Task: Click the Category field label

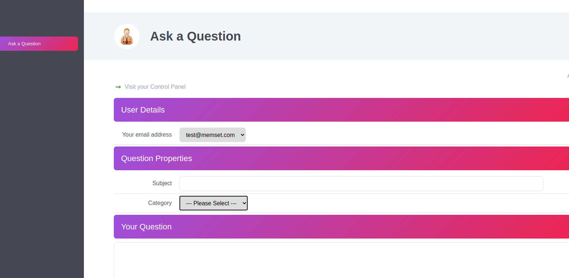Action: point(160,203)
